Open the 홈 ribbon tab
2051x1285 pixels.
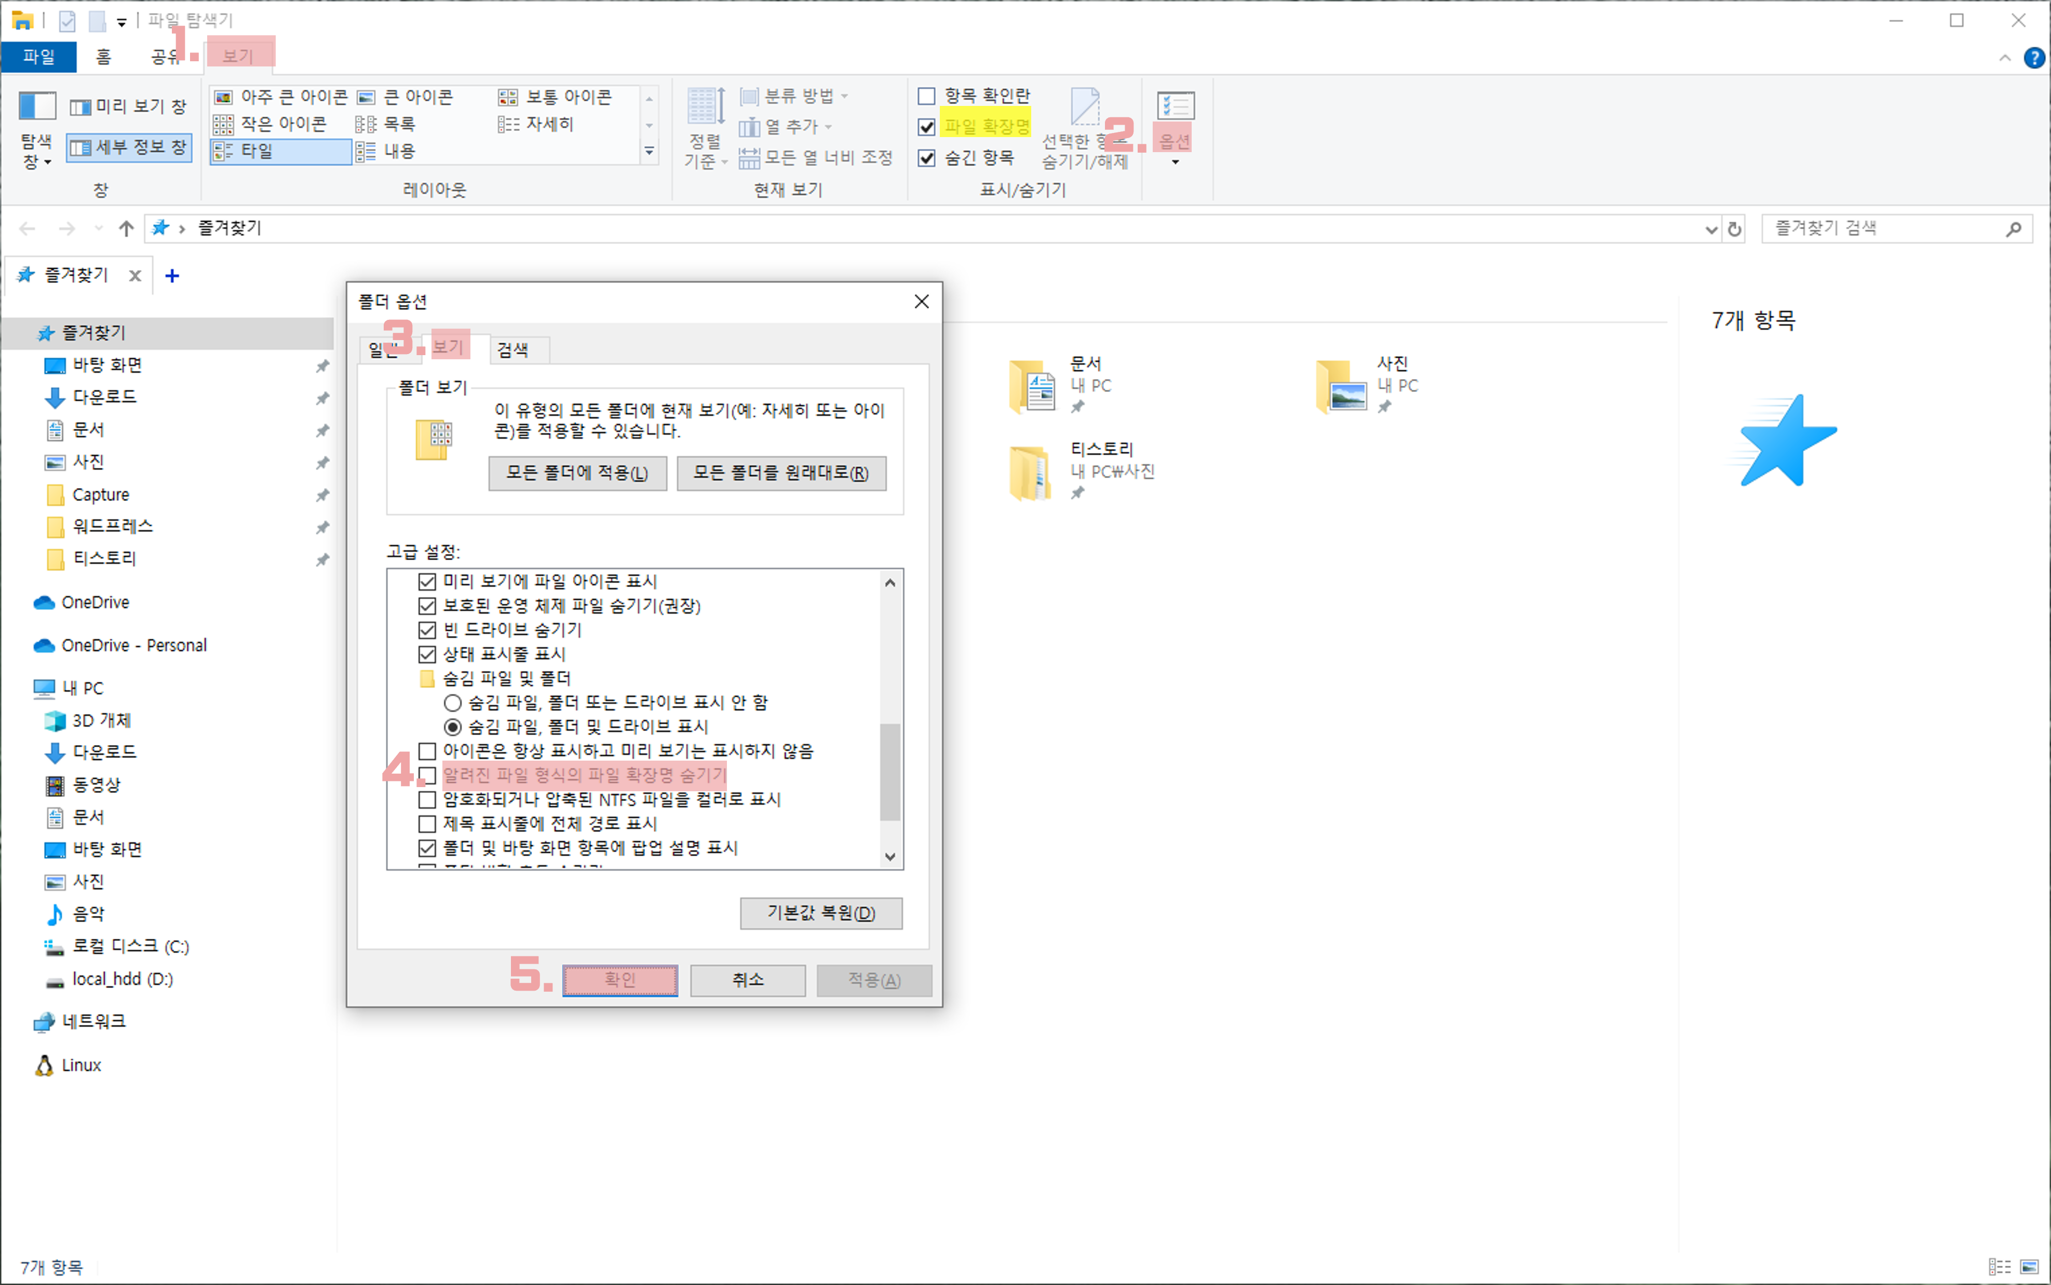point(103,57)
